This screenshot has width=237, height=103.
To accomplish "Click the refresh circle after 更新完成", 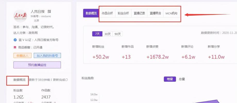I will (67, 80).
